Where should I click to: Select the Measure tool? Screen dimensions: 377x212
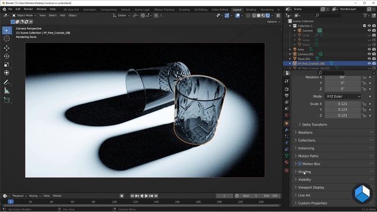tap(6, 91)
